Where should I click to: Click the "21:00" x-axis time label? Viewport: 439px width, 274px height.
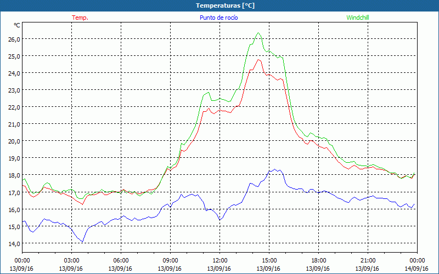(368, 261)
